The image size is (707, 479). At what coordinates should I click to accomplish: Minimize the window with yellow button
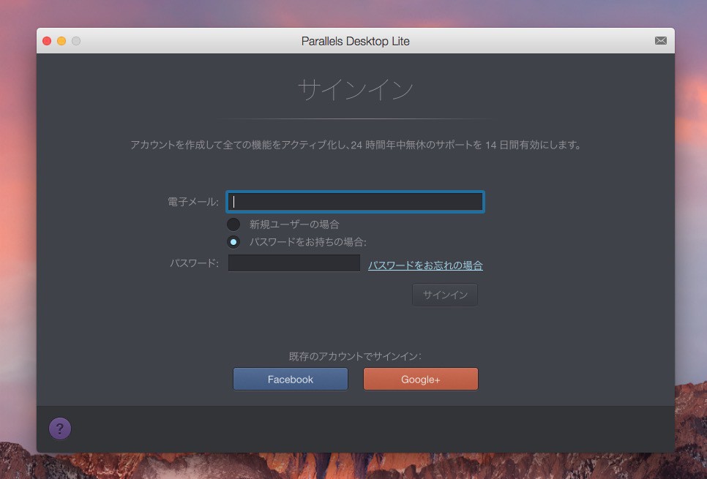click(x=61, y=41)
